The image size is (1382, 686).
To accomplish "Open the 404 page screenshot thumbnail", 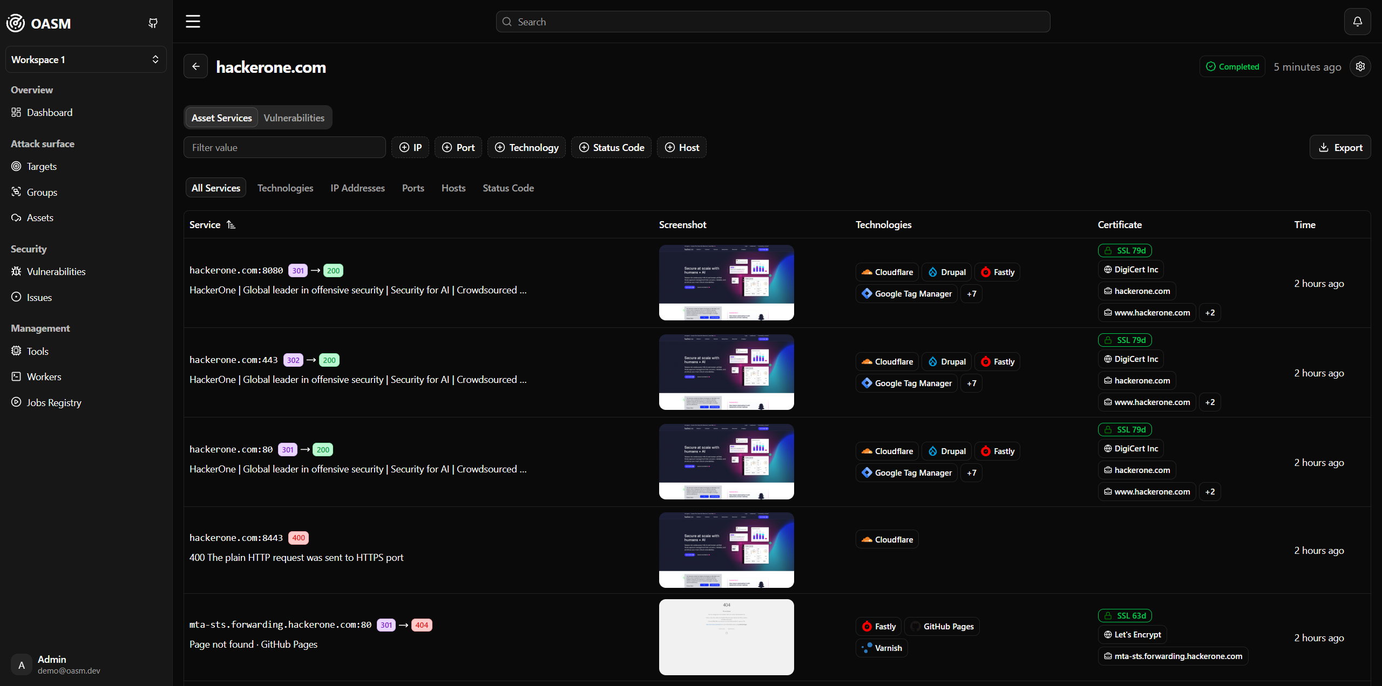I will tap(726, 637).
